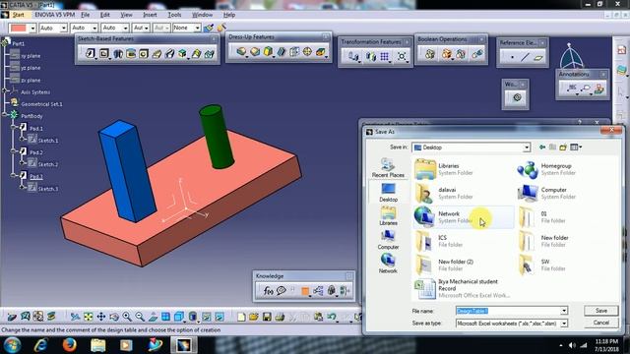
Task: Select the Add tool in Boolean Operations
Action: point(446,54)
